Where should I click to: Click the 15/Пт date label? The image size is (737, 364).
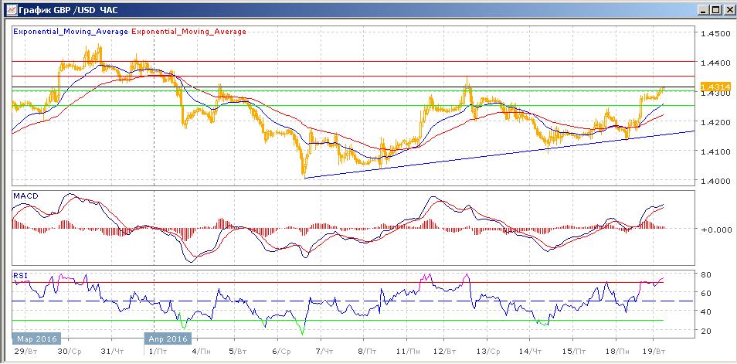[573, 352]
